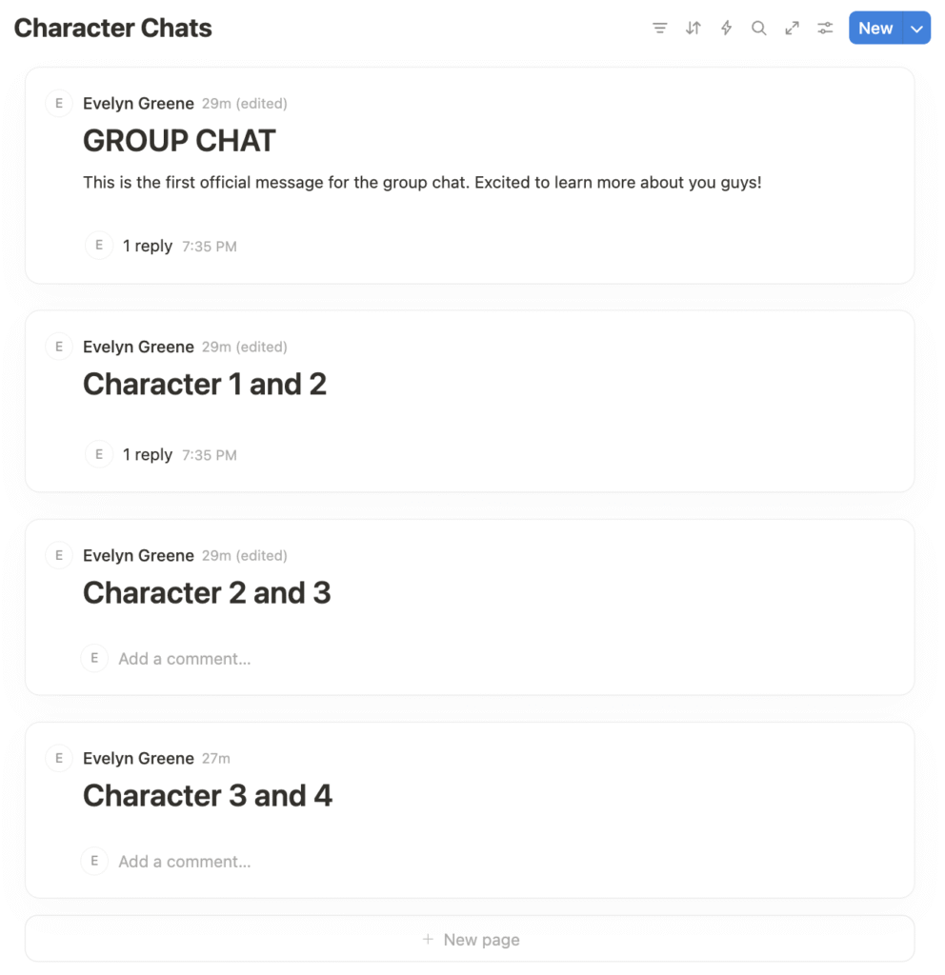945x975 pixels.
Task: Open the search magnifier icon
Action: 758,28
